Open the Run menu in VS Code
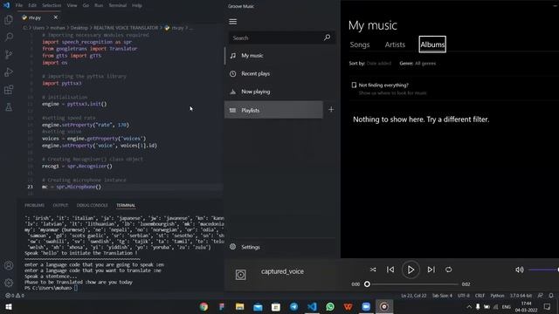Screen dimensions: 559x314 click(x=99, y=5)
